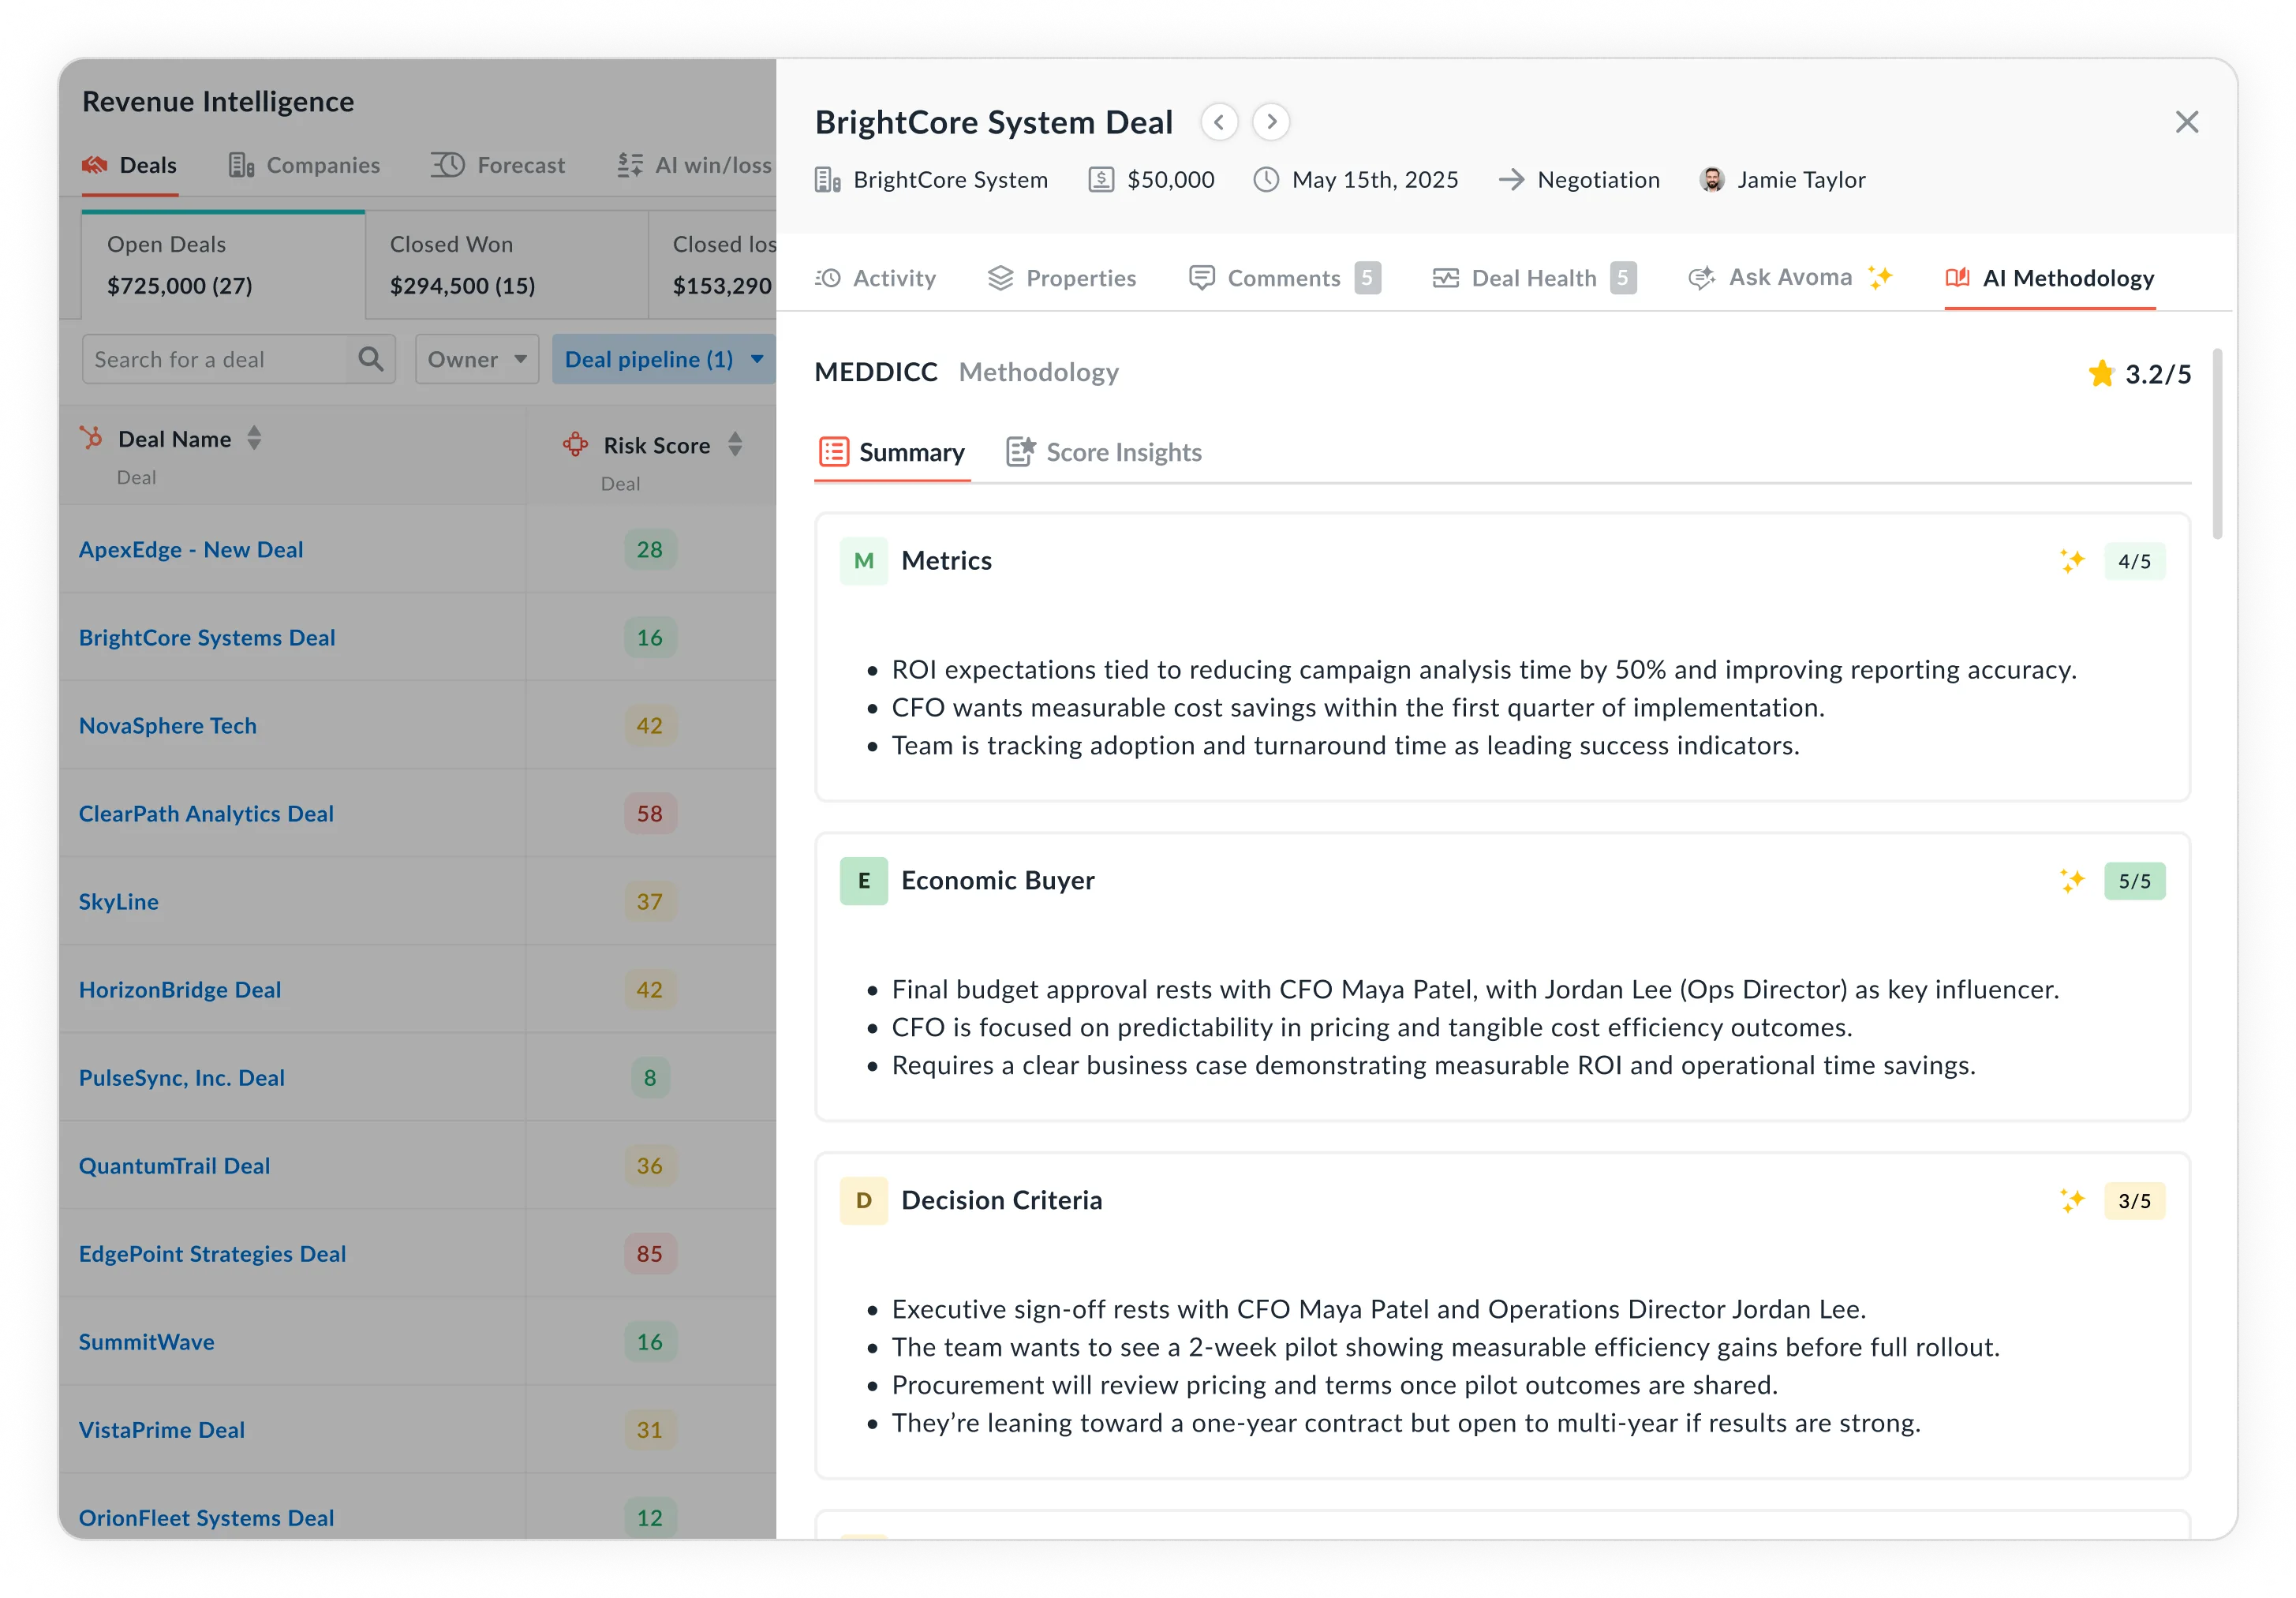Screen dimensions: 2296x1598
Task: Click the building icon next to BrightCore System
Action: 827,180
